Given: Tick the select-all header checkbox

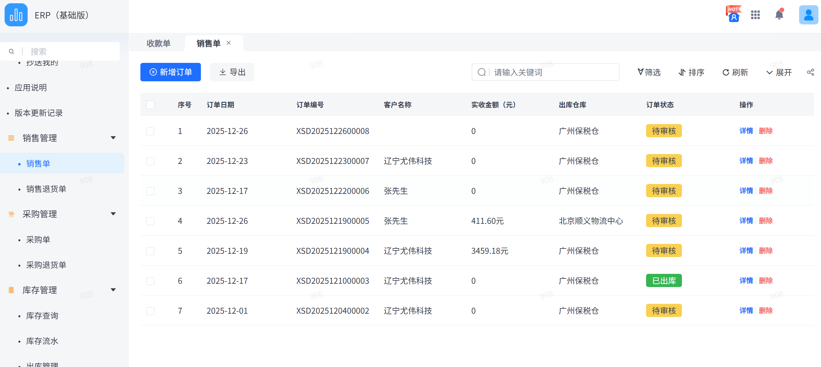Looking at the screenshot, I should click(x=150, y=105).
